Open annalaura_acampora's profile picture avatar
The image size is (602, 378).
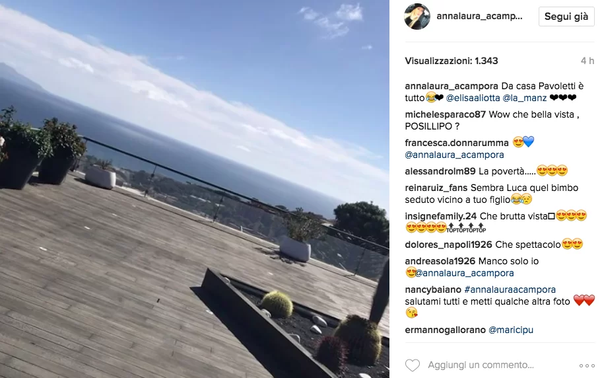[x=417, y=17]
